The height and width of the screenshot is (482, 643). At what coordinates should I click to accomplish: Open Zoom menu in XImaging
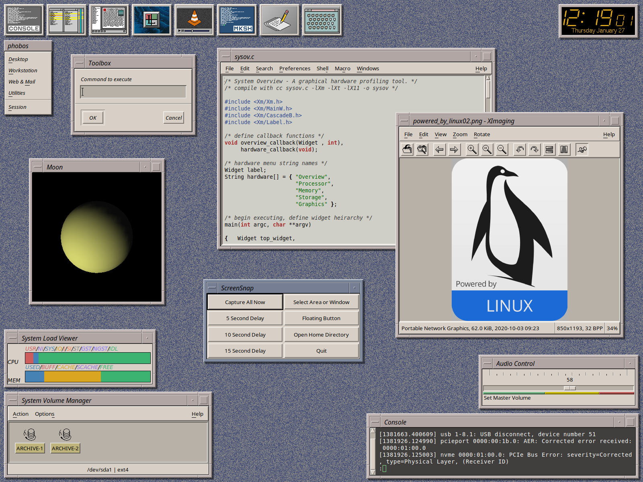(460, 135)
